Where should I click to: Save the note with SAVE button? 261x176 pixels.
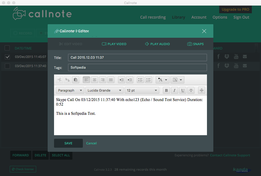click(68, 143)
